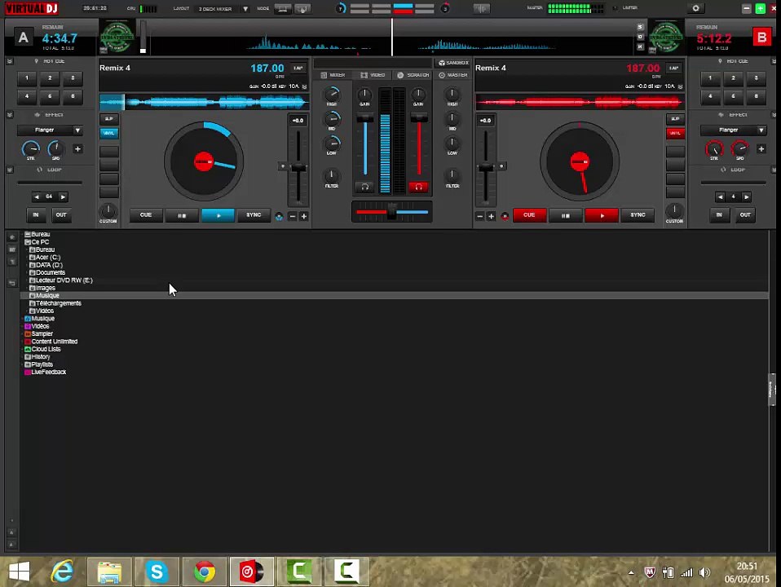Screen dimensions: 781x587
Task: Toggle headphone cue for the right channel
Action: (418, 187)
